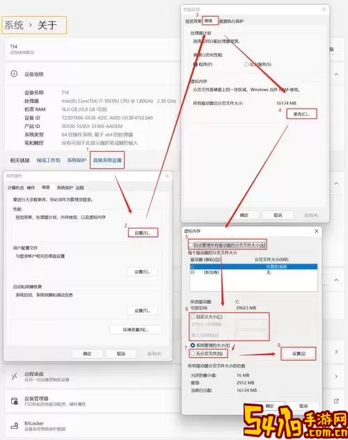Click 确定 in 系统属性 dialog
This screenshot has height=440, width=348.
point(87,354)
